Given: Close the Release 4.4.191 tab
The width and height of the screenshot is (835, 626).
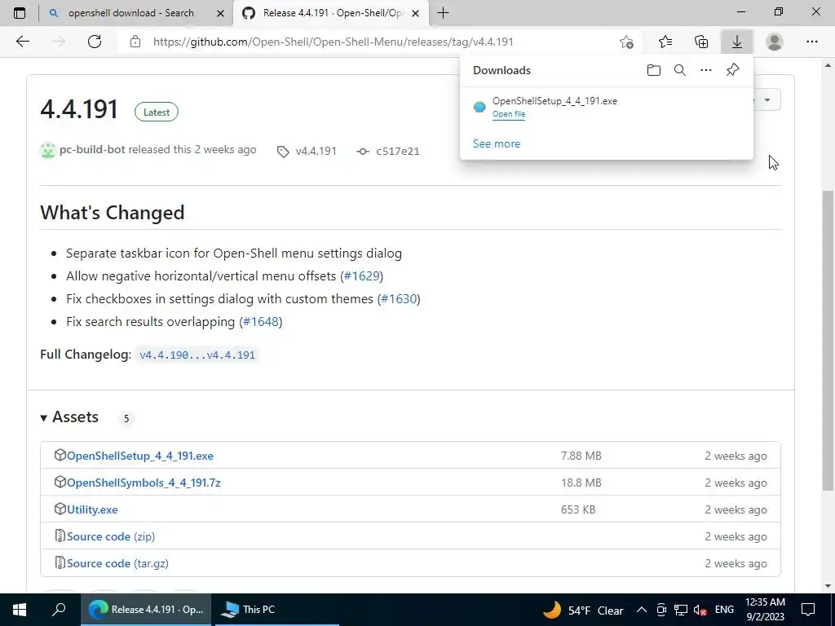Looking at the screenshot, I should pos(415,13).
